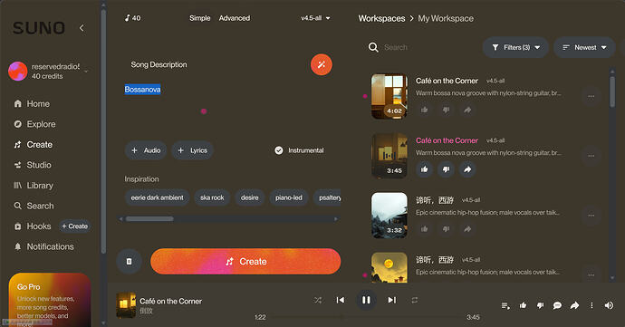
Task: Open Notifications
Action: tap(43, 246)
